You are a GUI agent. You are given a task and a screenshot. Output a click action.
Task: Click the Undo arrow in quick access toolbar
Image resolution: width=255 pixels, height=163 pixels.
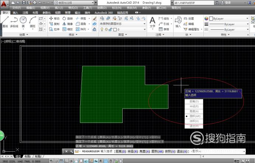pos(40,3)
